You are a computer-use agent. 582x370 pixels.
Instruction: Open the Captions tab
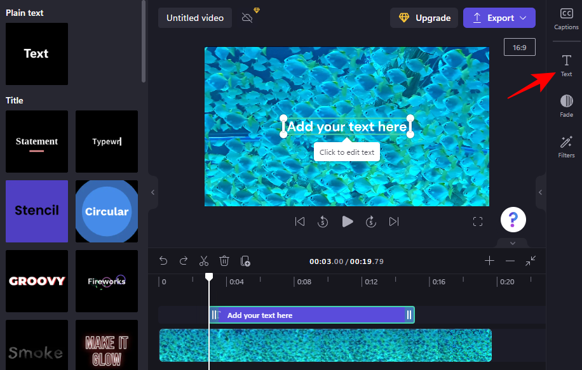coord(566,19)
